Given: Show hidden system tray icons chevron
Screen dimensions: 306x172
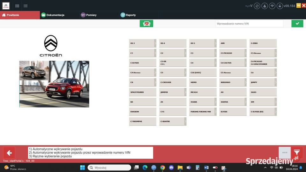Looking at the screenshot, I should pos(265,168).
